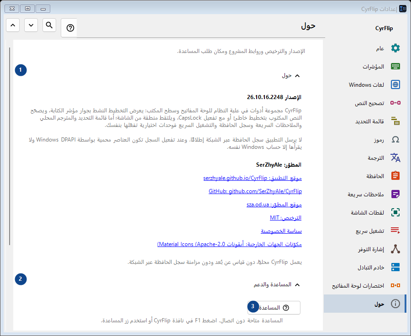This screenshot has height=336, width=411.
Task: Click the search magnifier toolbar button
Action: pos(49,25)
